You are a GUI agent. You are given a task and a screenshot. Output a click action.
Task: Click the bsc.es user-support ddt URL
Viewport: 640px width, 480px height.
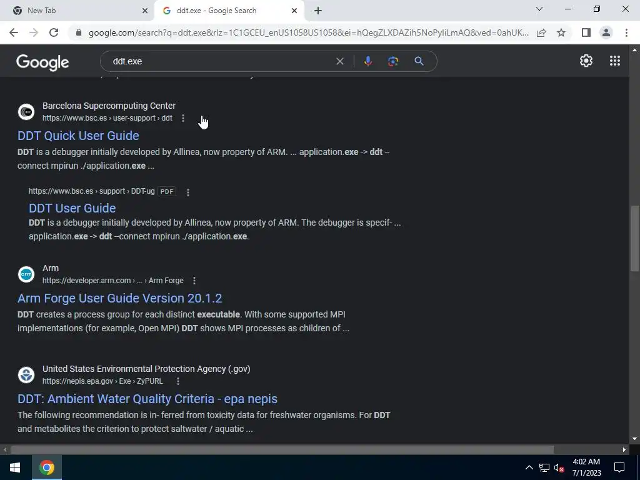107,118
